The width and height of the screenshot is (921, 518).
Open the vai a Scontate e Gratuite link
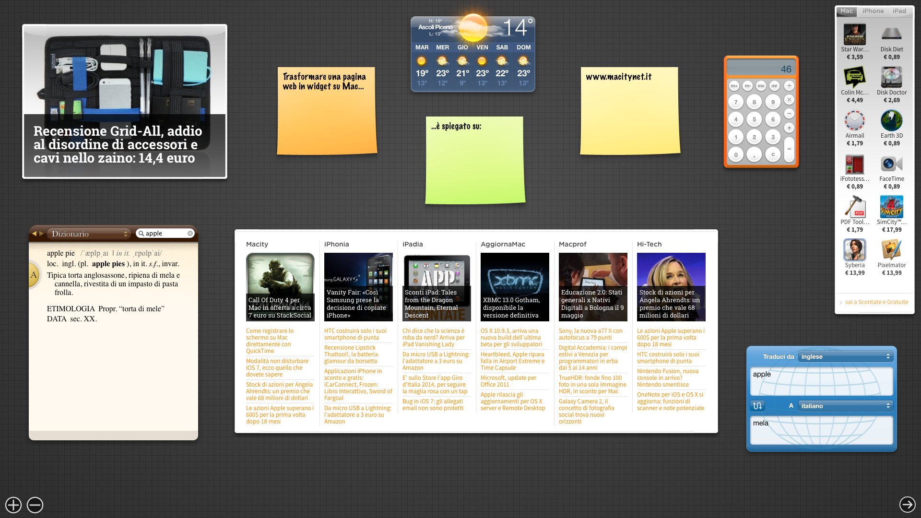(876, 302)
